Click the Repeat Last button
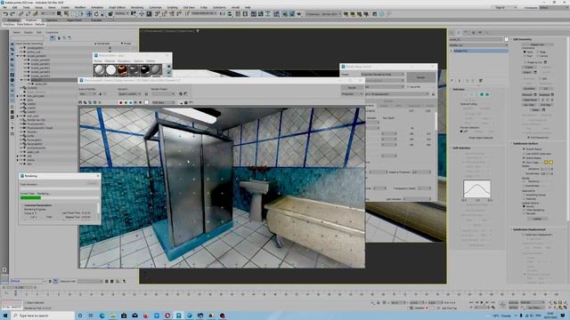 537,44
